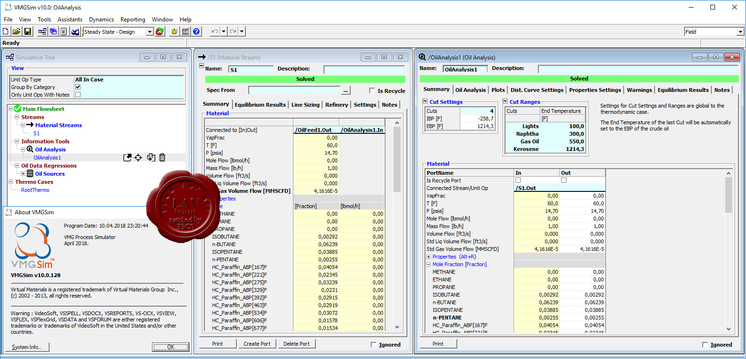Expand Properties (Alt+R) in OilAnalysis1 table
This screenshot has width=746, height=359.
(x=429, y=257)
